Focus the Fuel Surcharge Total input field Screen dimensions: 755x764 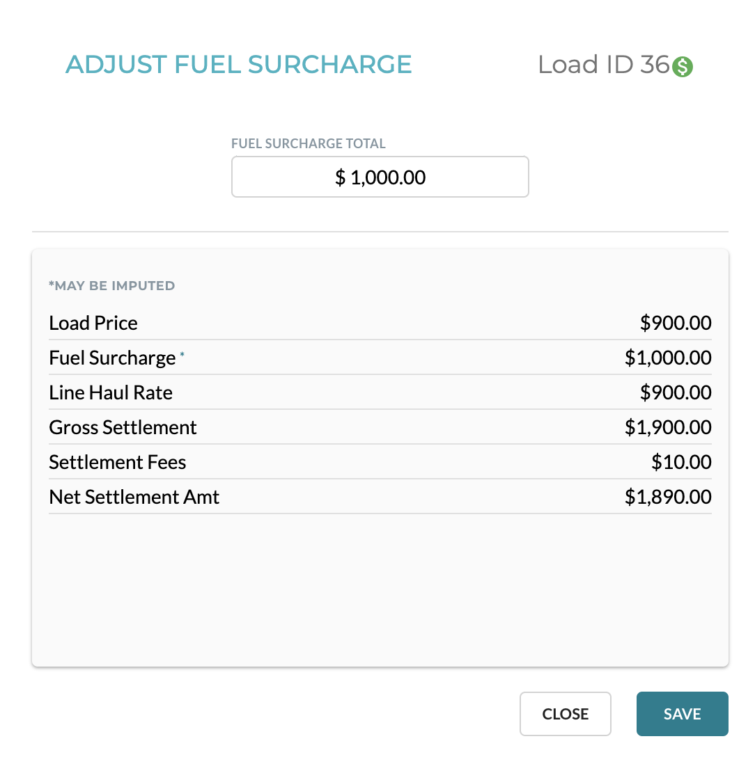(380, 177)
